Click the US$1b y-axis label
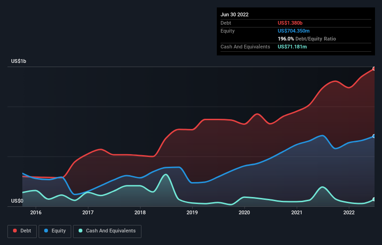This screenshot has width=382, height=245. 19,61
